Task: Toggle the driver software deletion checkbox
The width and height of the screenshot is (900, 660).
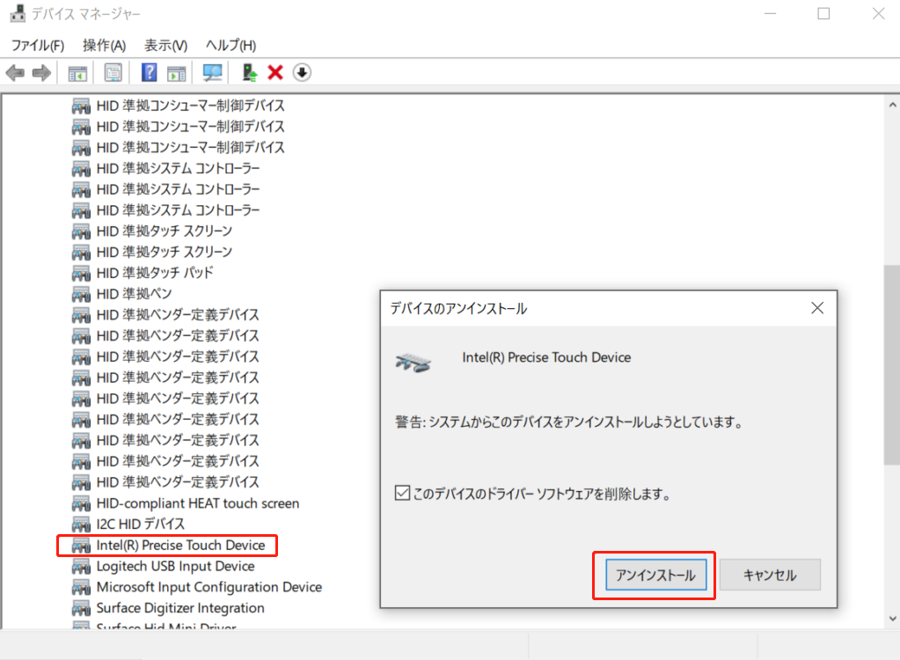Action: coord(402,493)
